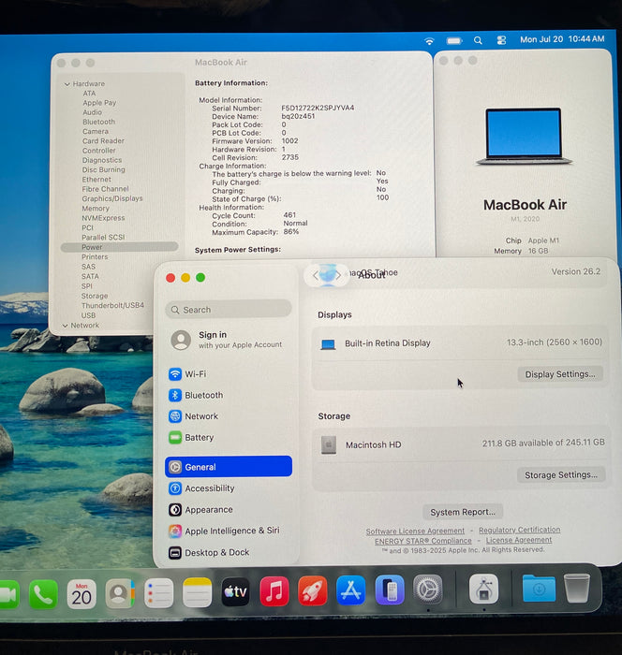Open System Information icon in Dock

coord(483,589)
